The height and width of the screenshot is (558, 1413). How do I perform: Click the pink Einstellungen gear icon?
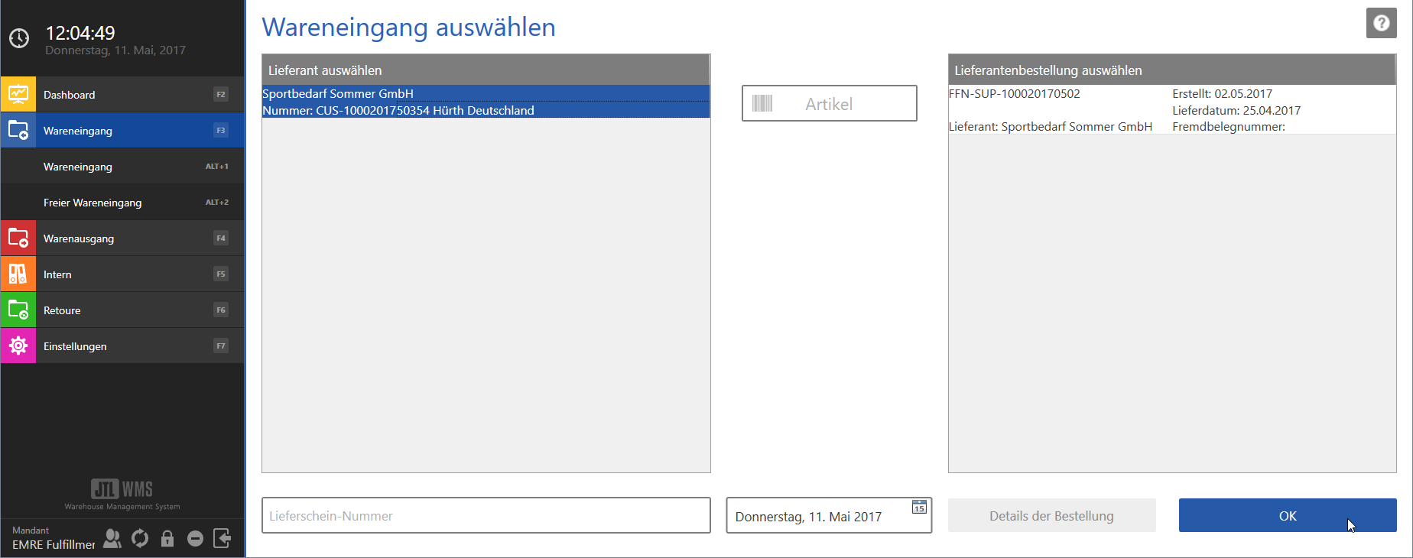point(18,346)
